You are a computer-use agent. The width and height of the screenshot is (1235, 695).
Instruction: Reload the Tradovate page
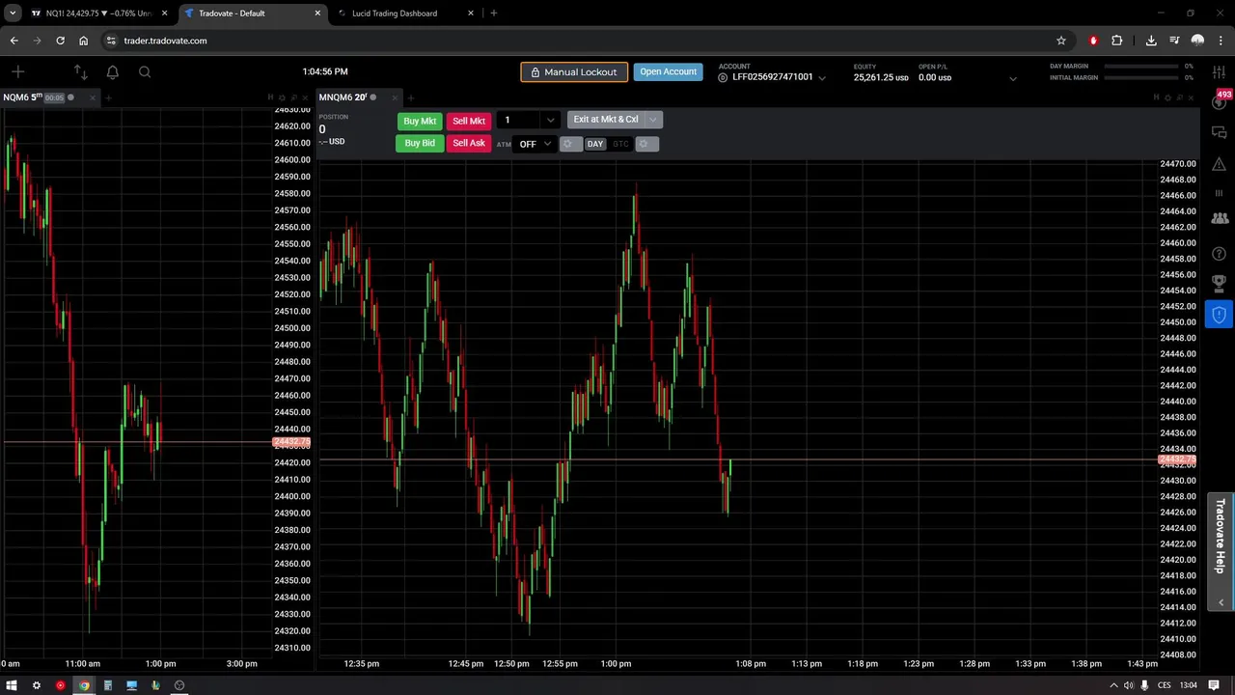click(60, 41)
